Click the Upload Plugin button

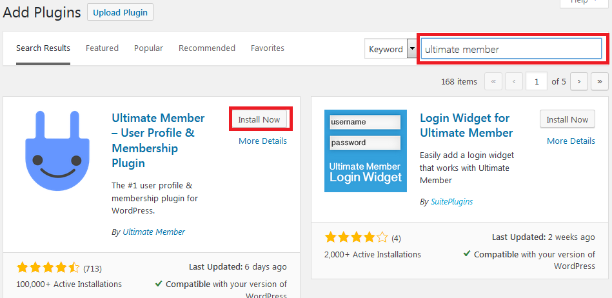(120, 12)
